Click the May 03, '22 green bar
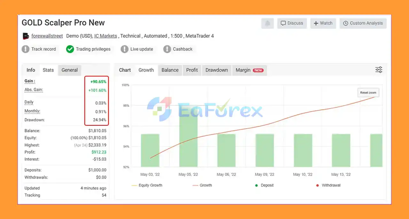Viewport: 409px width, 219px height. (x=150, y=150)
